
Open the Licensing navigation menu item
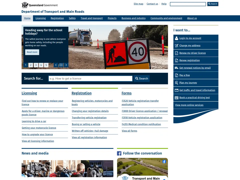(x=40, y=18)
